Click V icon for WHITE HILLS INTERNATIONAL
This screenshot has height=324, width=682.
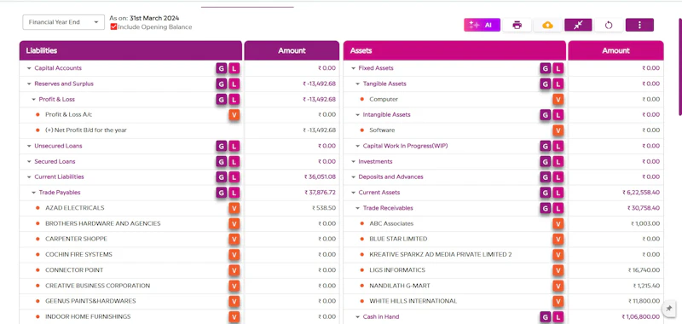click(x=558, y=301)
